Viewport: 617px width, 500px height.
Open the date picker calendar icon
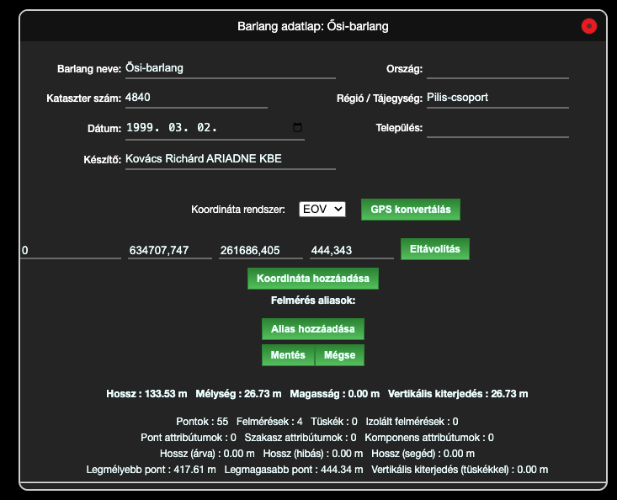[x=297, y=128]
